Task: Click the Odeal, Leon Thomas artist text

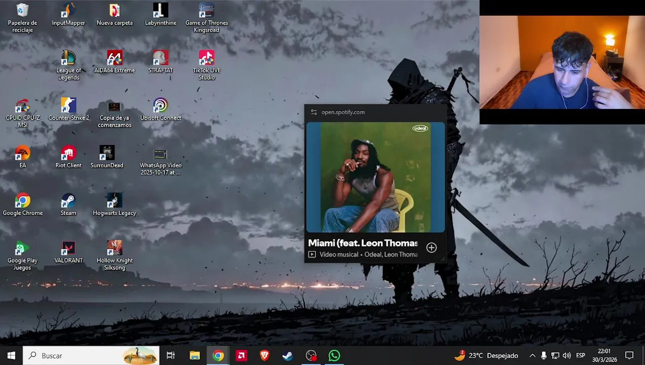Action: click(x=391, y=254)
